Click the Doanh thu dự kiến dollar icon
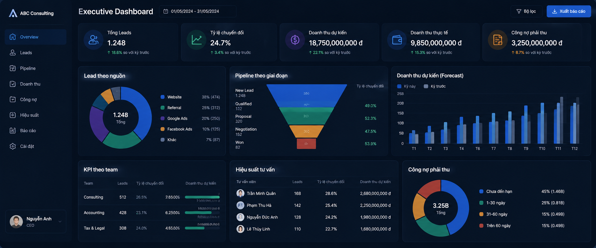The height and width of the screenshot is (248, 596). 295,40
